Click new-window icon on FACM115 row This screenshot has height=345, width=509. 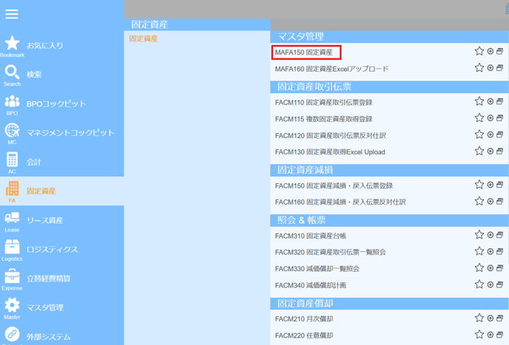(500, 118)
